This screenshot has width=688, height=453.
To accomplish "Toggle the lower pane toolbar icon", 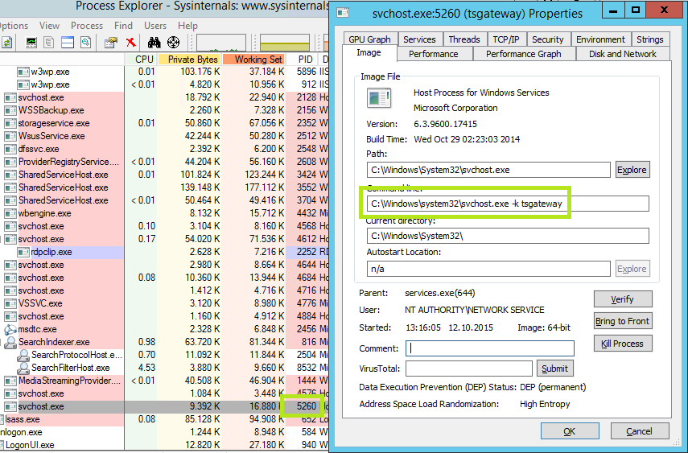I will point(68,42).
